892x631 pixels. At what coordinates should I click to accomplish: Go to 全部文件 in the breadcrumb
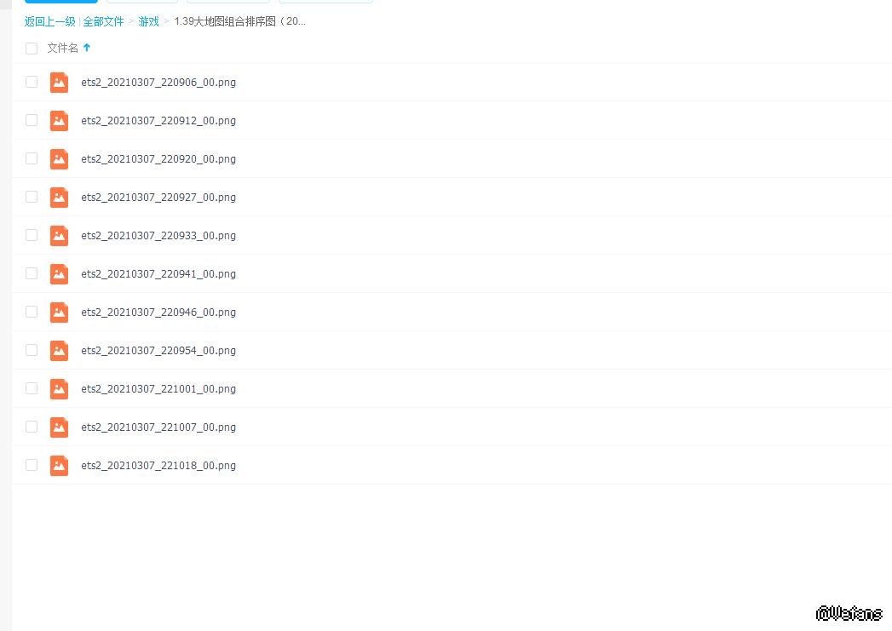click(103, 21)
